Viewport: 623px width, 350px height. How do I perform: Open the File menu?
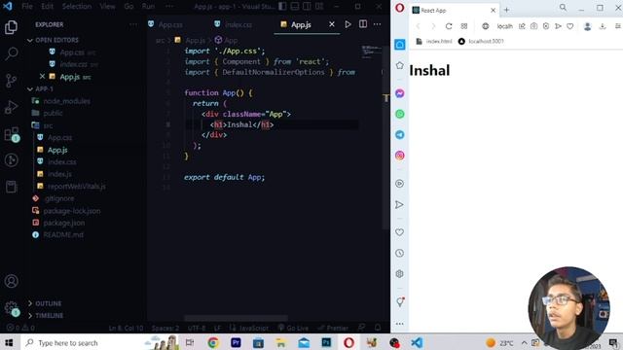click(27, 7)
